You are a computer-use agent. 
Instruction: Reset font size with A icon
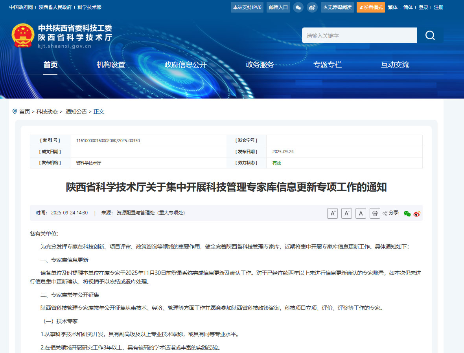(361, 213)
